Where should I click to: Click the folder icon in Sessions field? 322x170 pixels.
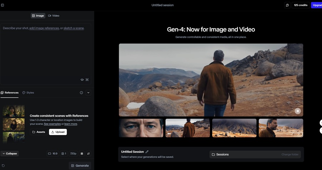click(213, 154)
